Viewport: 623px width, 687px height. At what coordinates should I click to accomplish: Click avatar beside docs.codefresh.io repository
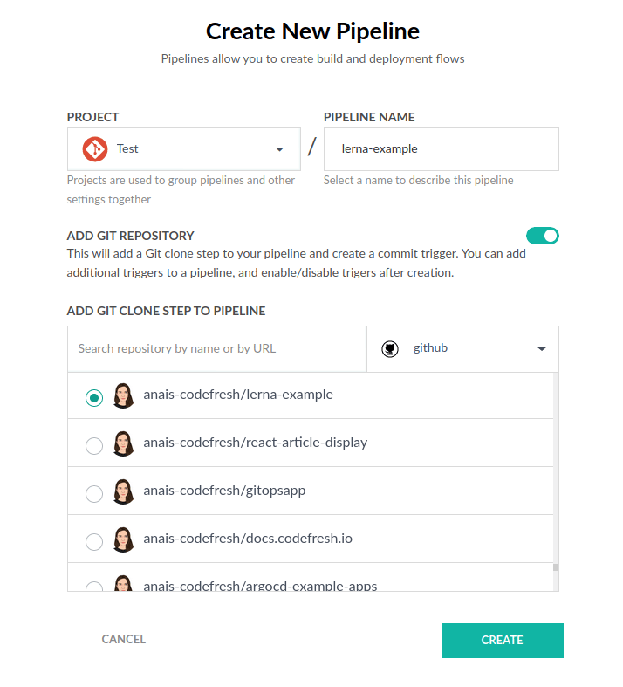click(x=123, y=539)
